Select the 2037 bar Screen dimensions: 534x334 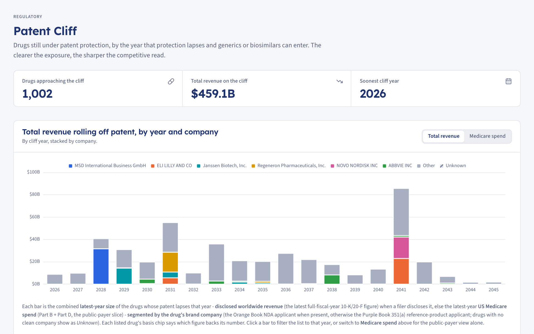pos(309,272)
